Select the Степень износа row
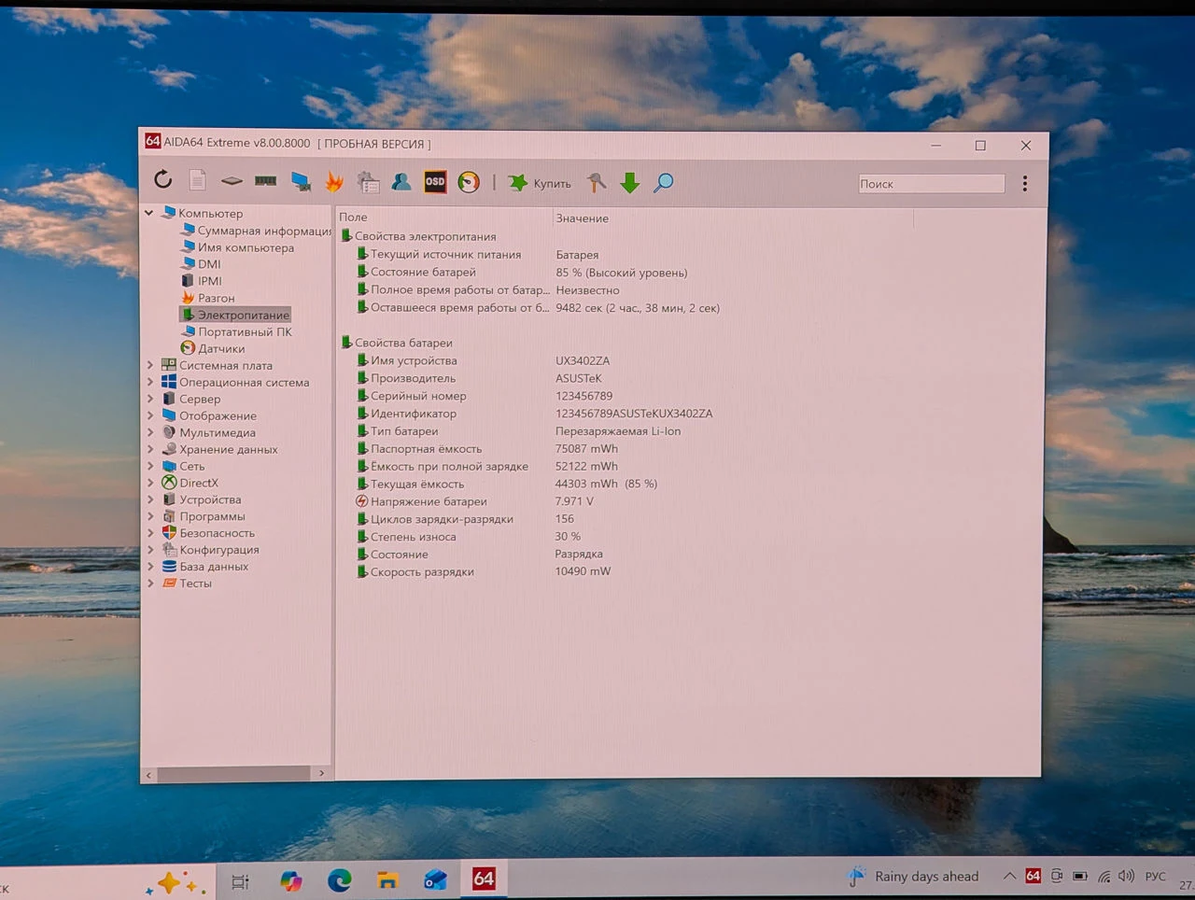 (469, 537)
